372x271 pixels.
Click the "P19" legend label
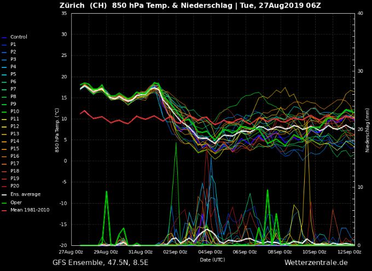[x=15, y=178]
